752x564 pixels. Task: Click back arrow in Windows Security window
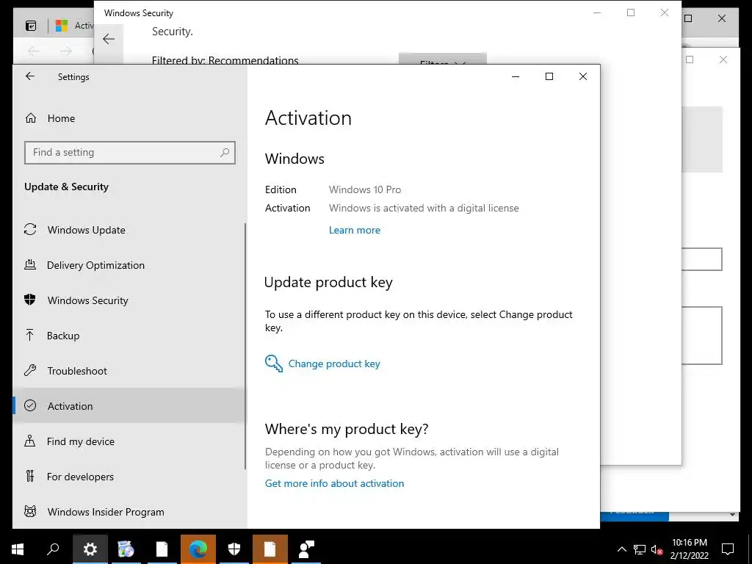(x=109, y=40)
